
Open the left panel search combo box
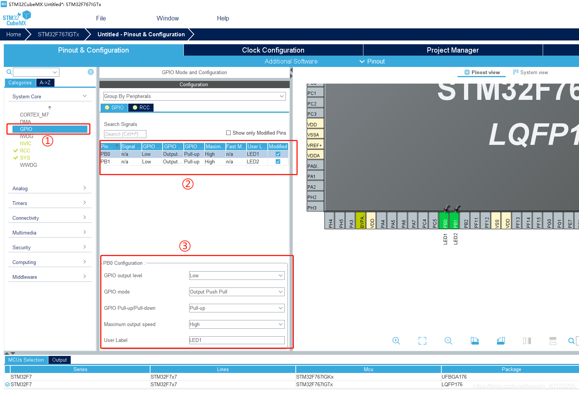tap(36, 72)
